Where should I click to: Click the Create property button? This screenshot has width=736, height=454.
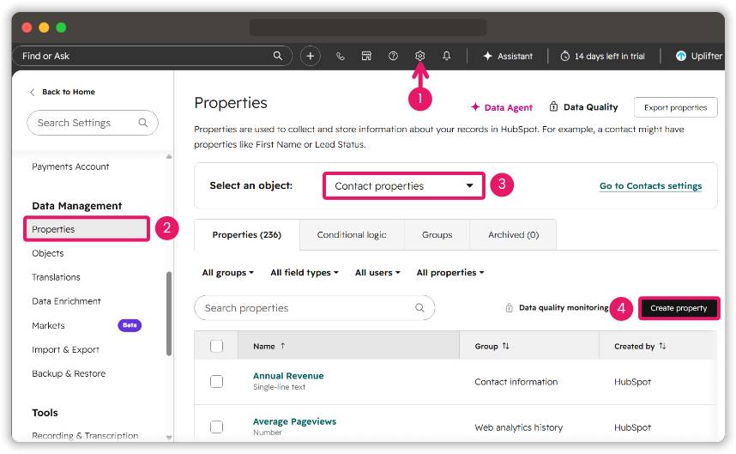[x=679, y=308]
